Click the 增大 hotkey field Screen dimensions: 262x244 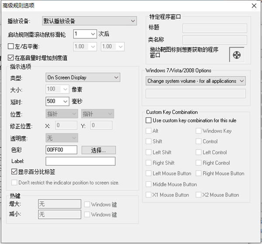[59, 204]
